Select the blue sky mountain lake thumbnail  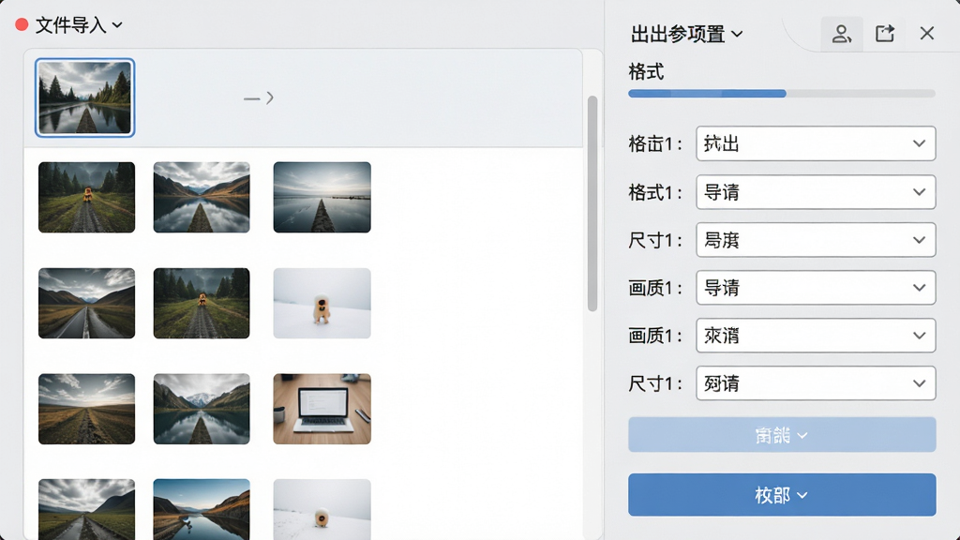click(x=202, y=509)
